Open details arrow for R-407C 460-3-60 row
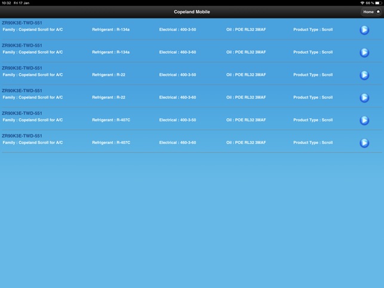The height and width of the screenshot is (288, 384). (364, 143)
